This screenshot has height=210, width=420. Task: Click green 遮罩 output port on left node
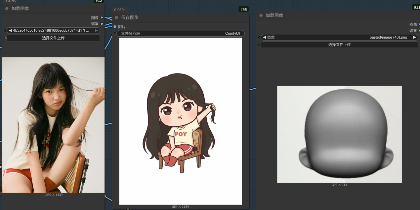pyautogui.click(x=102, y=24)
